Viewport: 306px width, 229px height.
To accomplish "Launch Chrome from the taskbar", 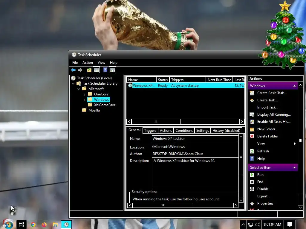I will click(x=33, y=225).
